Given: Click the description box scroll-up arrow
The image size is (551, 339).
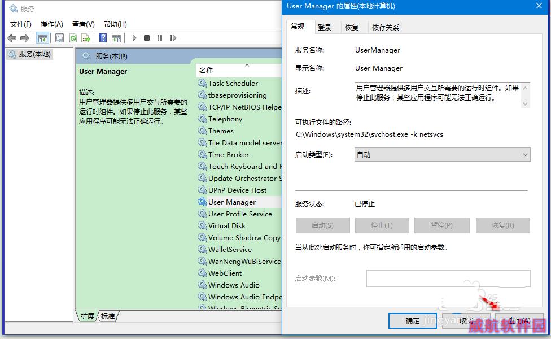Looking at the screenshot, I should point(526,88).
